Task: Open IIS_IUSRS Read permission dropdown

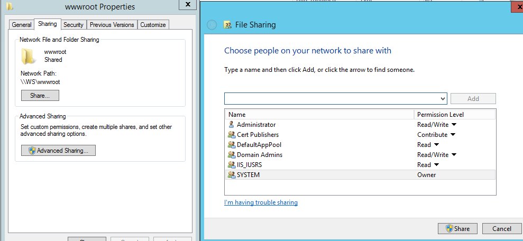Action: (436, 165)
